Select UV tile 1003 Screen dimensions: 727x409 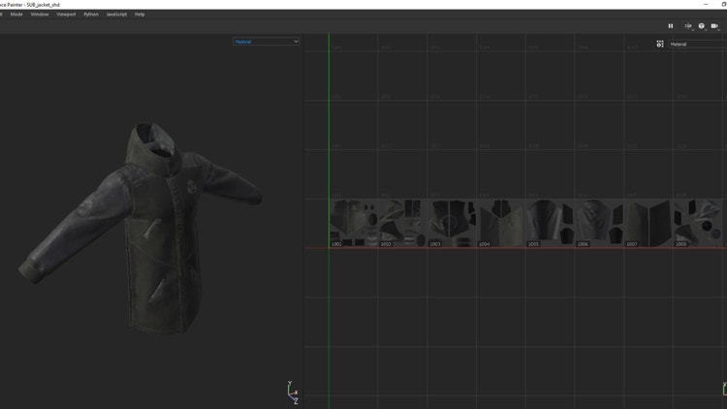coord(452,223)
